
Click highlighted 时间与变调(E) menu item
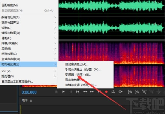29,64
